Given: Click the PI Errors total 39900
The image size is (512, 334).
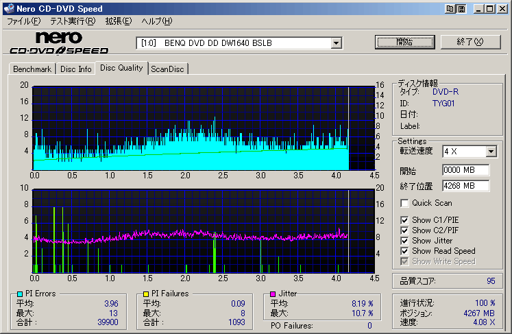Looking at the screenshot, I should (108, 322).
